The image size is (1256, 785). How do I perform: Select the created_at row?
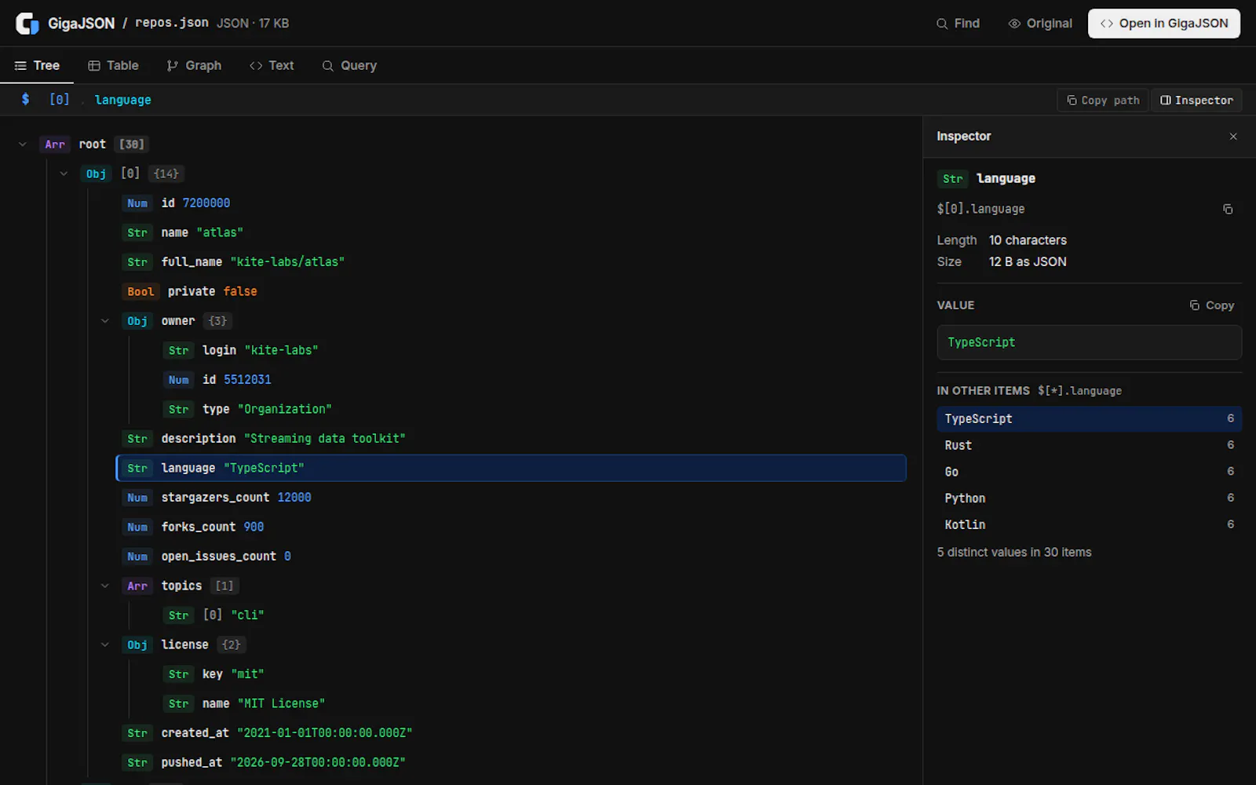tap(511, 733)
